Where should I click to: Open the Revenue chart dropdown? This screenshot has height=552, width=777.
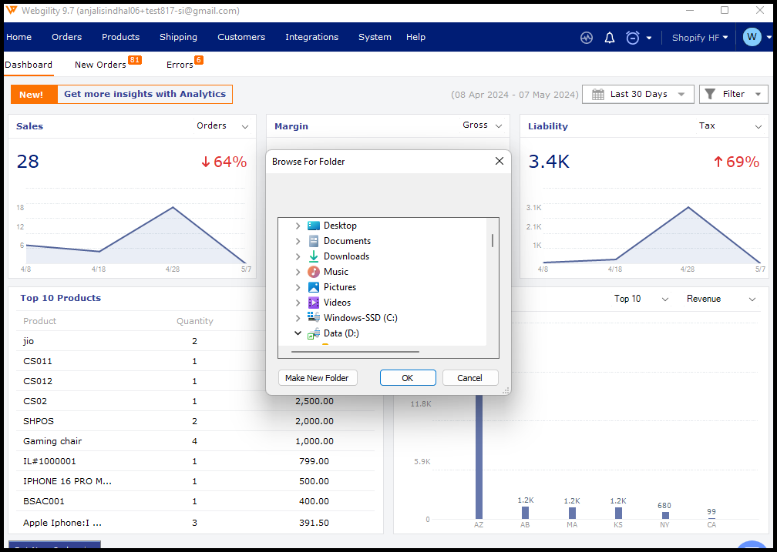pyautogui.click(x=721, y=299)
